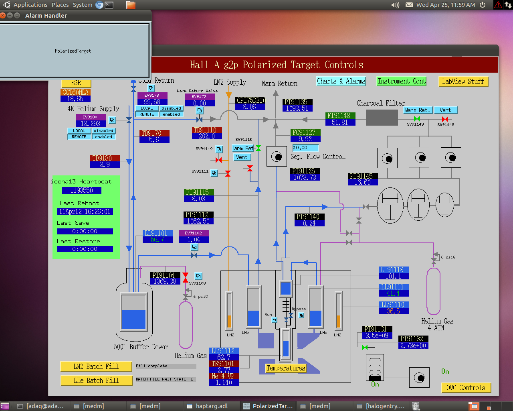Click PolarizedTarget in Alarm Handler
This screenshot has height=411, width=513.
tap(73, 51)
